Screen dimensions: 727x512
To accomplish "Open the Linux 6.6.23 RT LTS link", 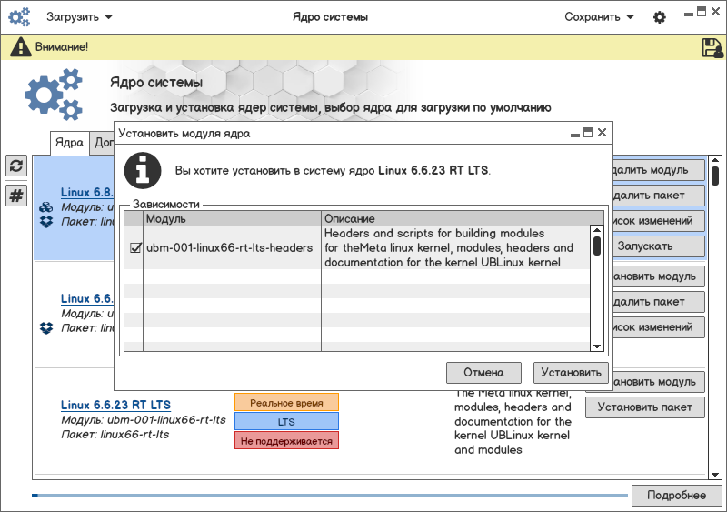I will [x=115, y=405].
